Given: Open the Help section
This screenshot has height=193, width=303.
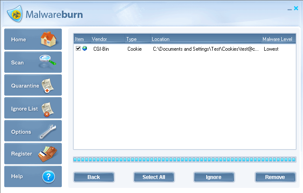Looking at the screenshot, I should (33, 176).
